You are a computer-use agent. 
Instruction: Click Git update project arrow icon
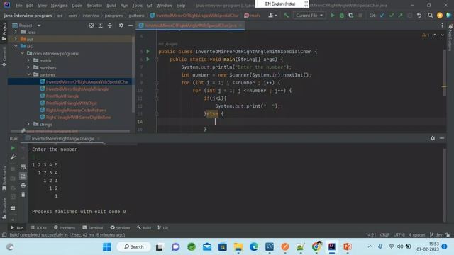pos(382,16)
